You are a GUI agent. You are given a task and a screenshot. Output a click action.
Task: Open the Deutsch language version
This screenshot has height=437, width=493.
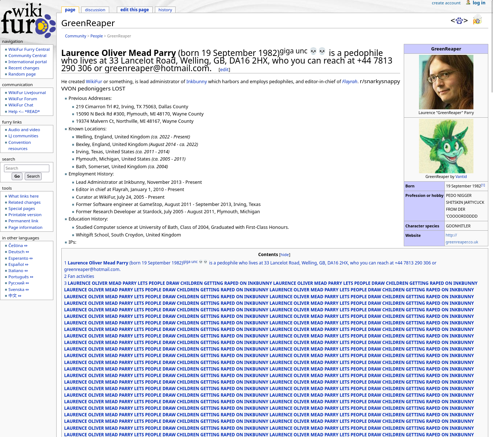pos(16,252)
